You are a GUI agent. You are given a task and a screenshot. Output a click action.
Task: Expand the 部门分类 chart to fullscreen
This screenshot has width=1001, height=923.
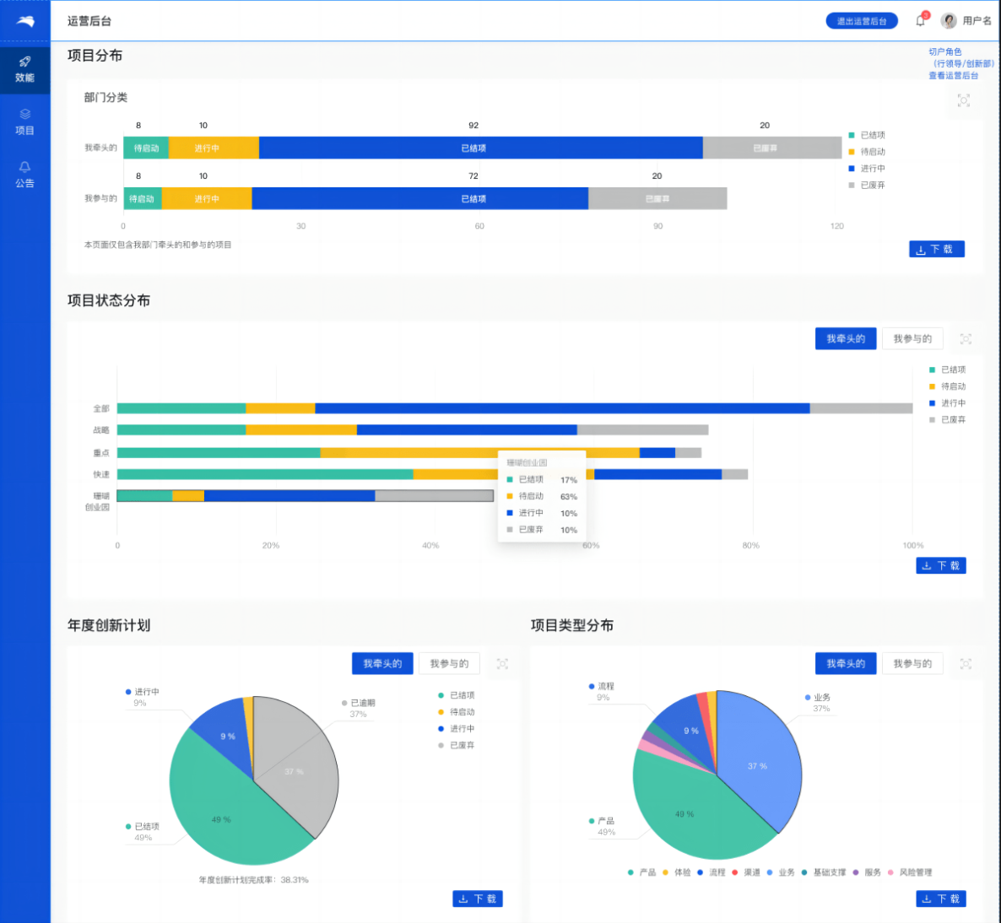coord(963,100)
